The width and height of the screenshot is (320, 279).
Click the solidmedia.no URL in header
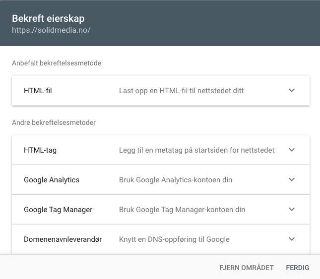51,30
